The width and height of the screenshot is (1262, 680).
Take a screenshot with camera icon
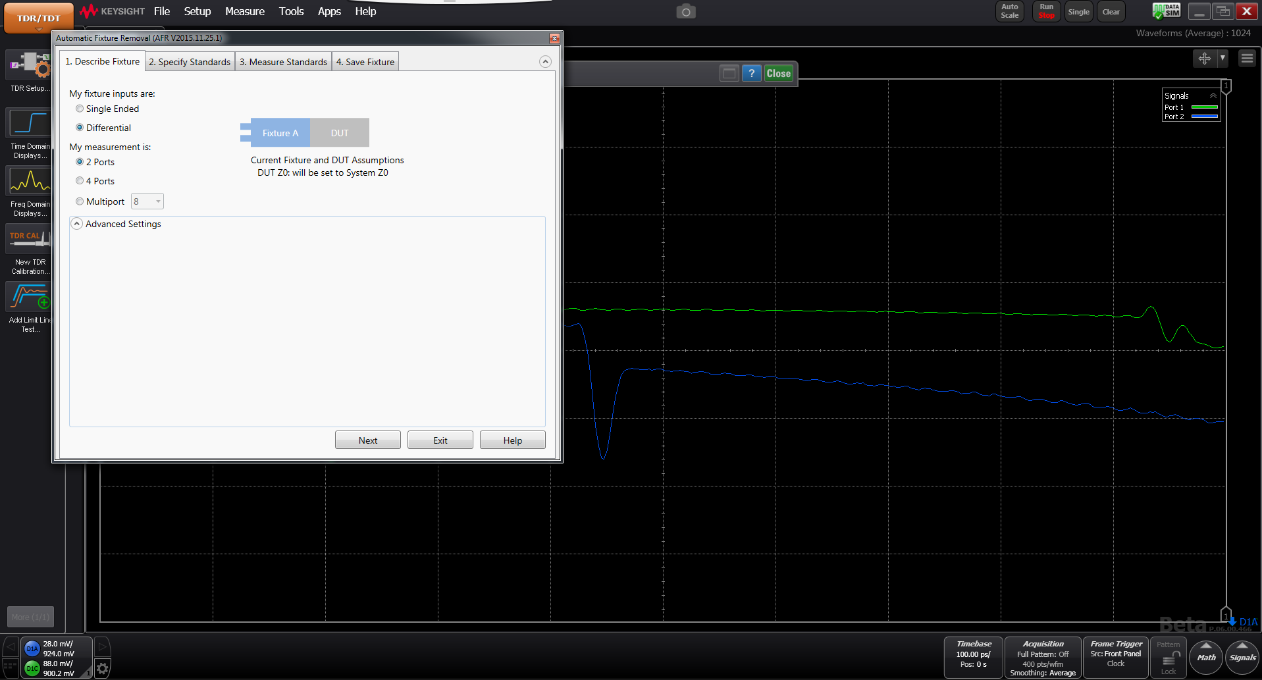pos(685,12)
